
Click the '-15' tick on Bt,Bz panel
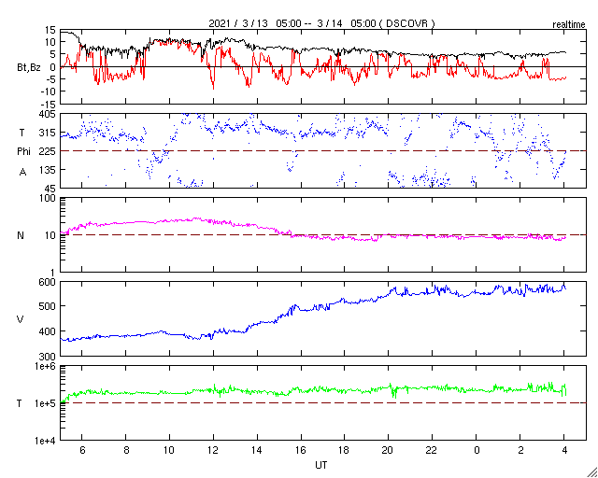click(x=47, y=104)
